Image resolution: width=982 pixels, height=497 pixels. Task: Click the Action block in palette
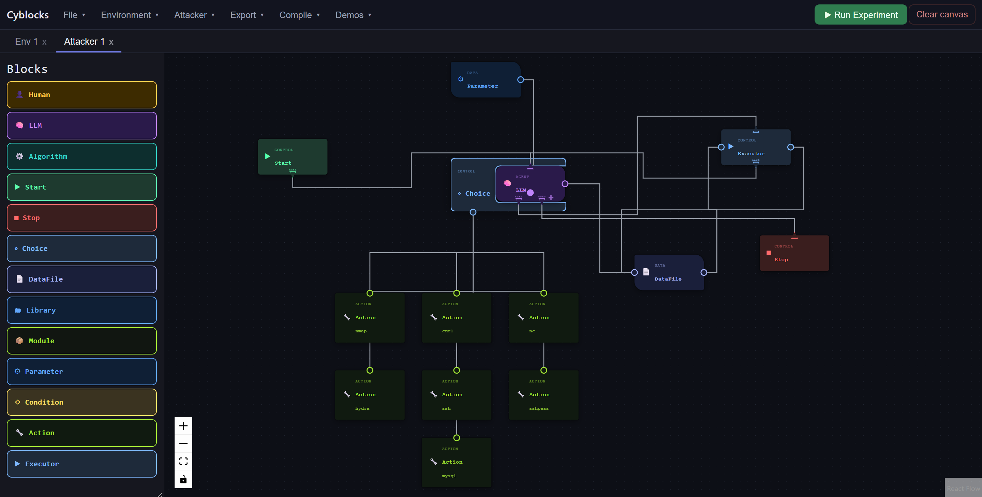tap(81, 433)
